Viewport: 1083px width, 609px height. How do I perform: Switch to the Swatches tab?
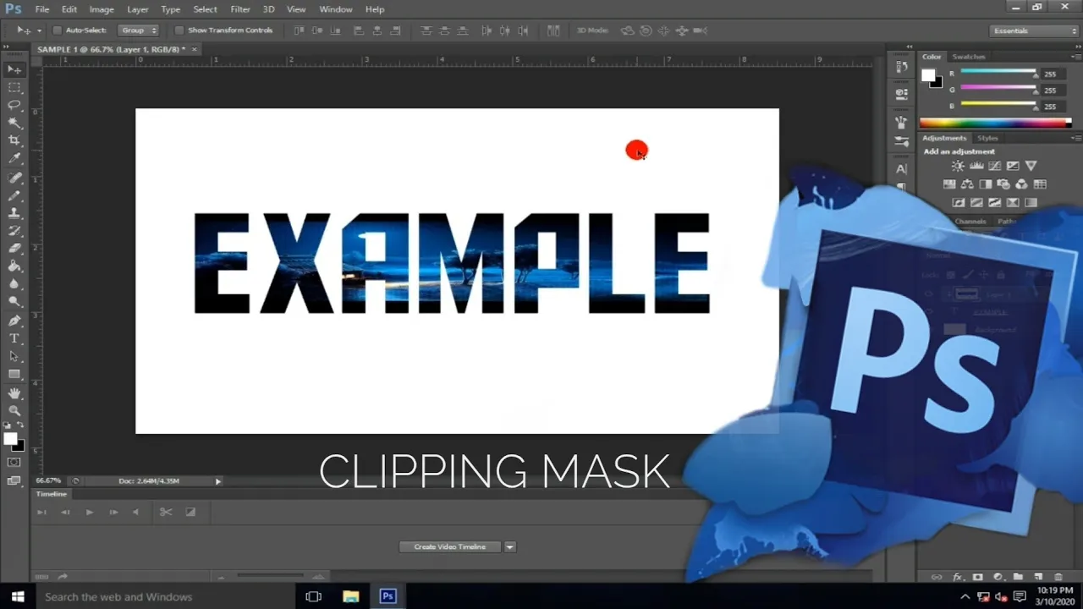point(969,57)
